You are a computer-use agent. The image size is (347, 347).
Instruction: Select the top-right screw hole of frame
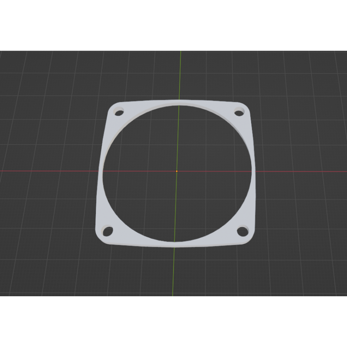click(239, 113)
